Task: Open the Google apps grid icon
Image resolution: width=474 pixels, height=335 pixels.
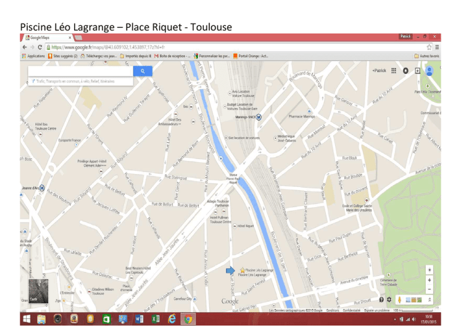Action: 394,70
